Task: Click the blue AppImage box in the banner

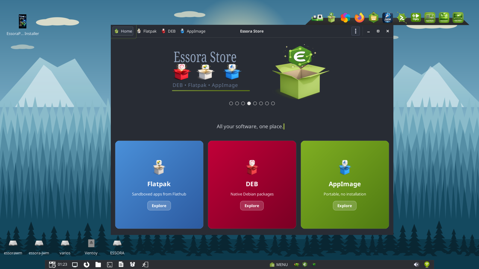Action: 232,72
